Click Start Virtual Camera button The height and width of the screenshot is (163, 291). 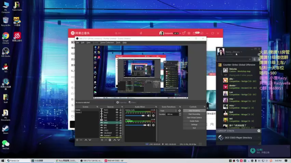click(194, 118)
